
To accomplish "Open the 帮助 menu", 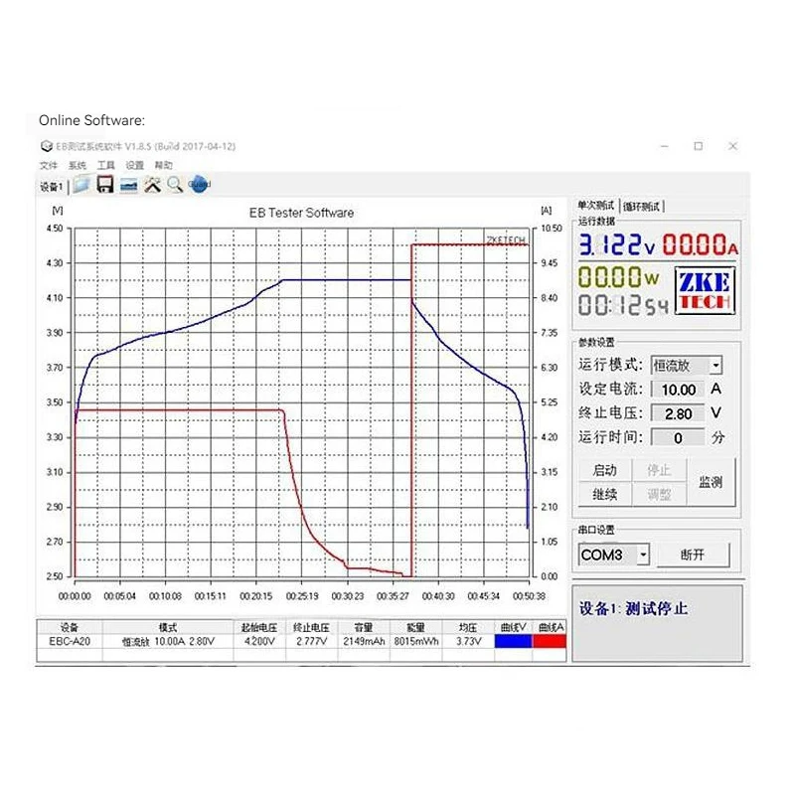I will point(163,165).
